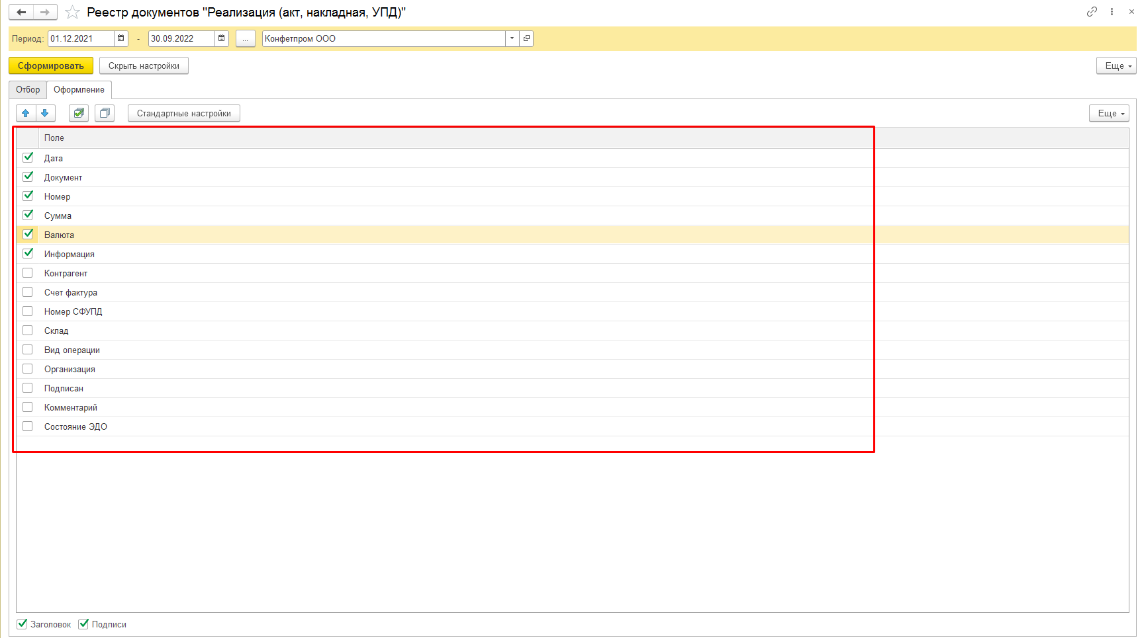Open the Конфетпром ООО organization card
The image size is (1142, 638).
tap(526, 38)
